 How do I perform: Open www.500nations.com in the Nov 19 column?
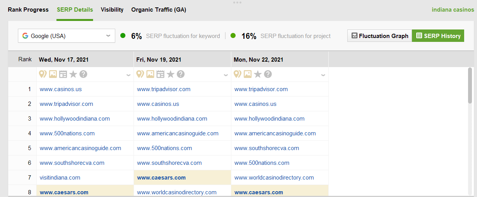164,148
